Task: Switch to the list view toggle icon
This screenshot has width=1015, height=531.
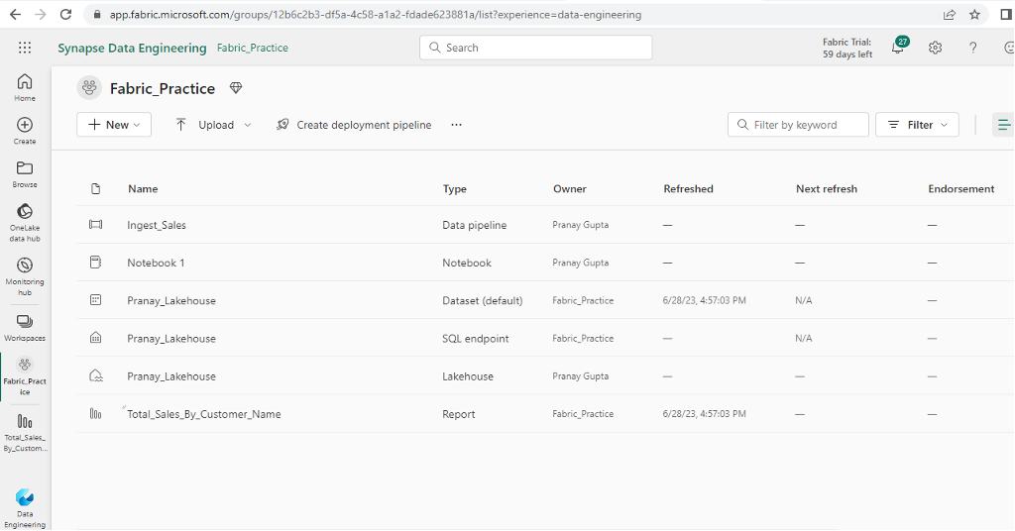Action: (1003, 125)
